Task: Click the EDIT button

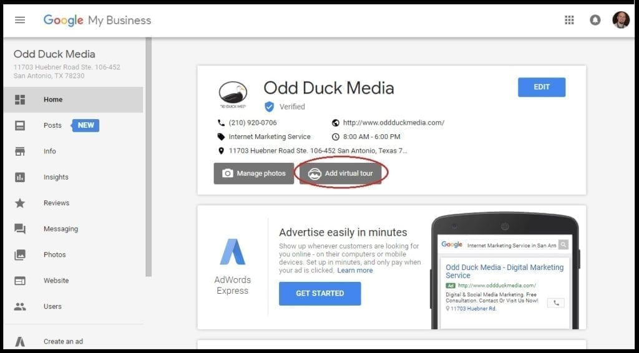Action: pos(542,87)
